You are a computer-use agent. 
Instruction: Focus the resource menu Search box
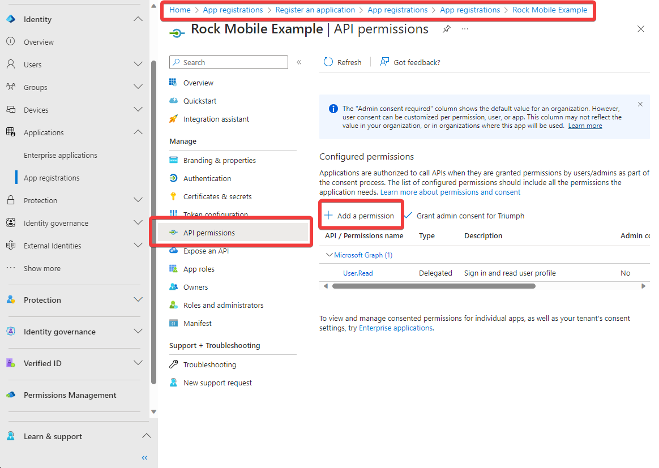tap(229, 62)
